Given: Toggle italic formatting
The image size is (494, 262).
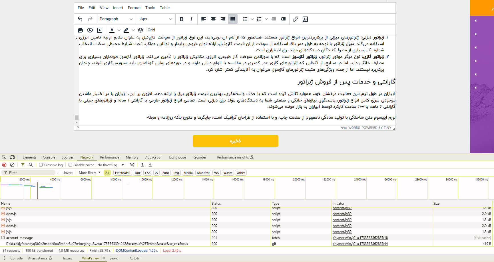Looking at the screenshot, I should pyautogui.click(x=191, y=19).
